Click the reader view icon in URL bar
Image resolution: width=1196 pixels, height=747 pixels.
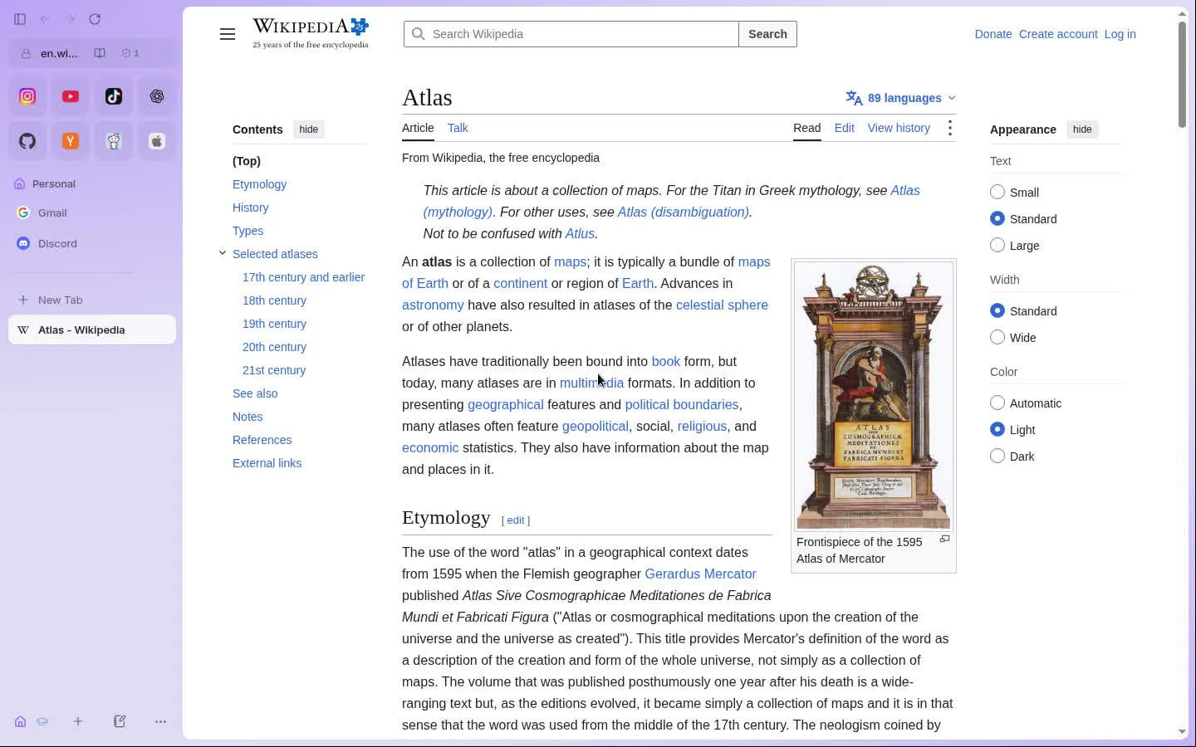tap(100, 53)
